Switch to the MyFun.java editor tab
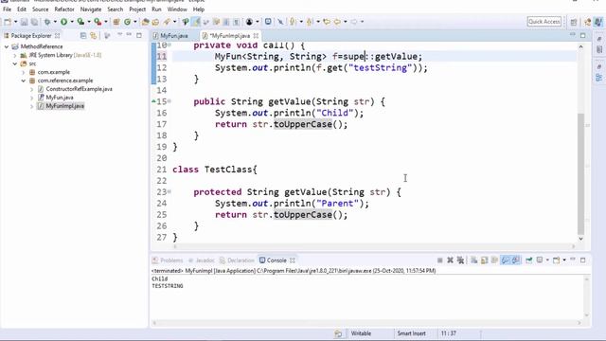This screenshot has width=606, height=341. tap(174, 36)
